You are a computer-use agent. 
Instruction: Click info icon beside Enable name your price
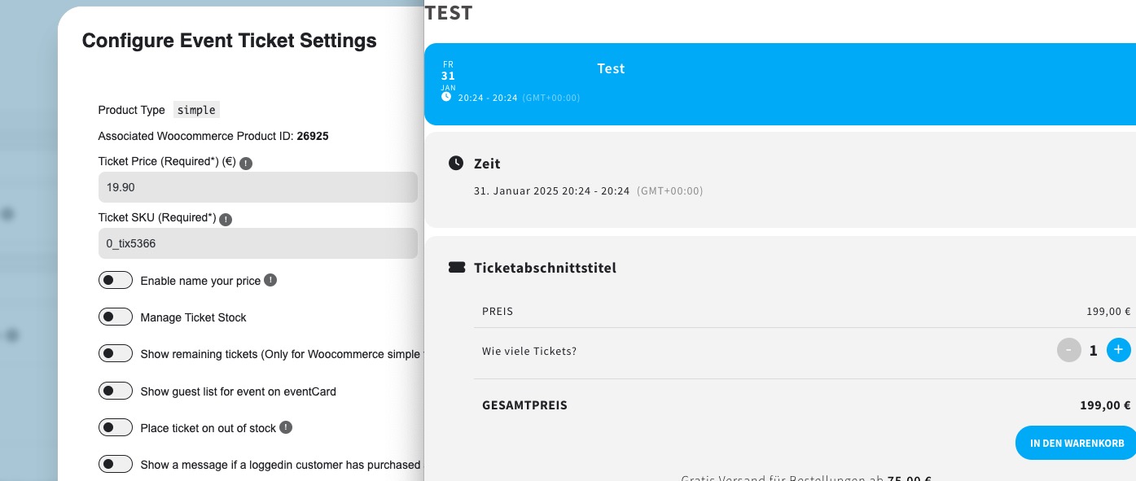pyautogui.click(x=270, y=280)
